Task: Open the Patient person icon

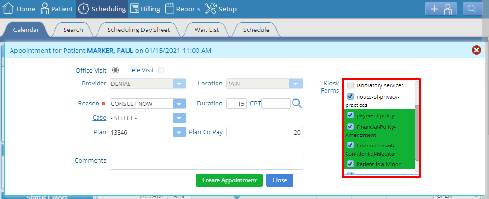Action: coord(45,9)
